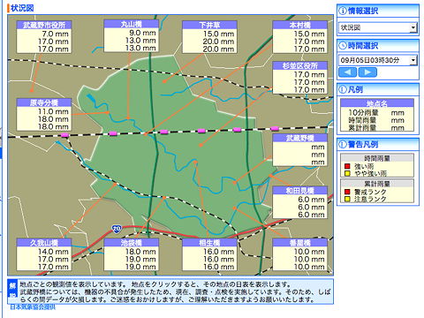Click the 武蔵野市役所 rainfall station box

(44, 37)
